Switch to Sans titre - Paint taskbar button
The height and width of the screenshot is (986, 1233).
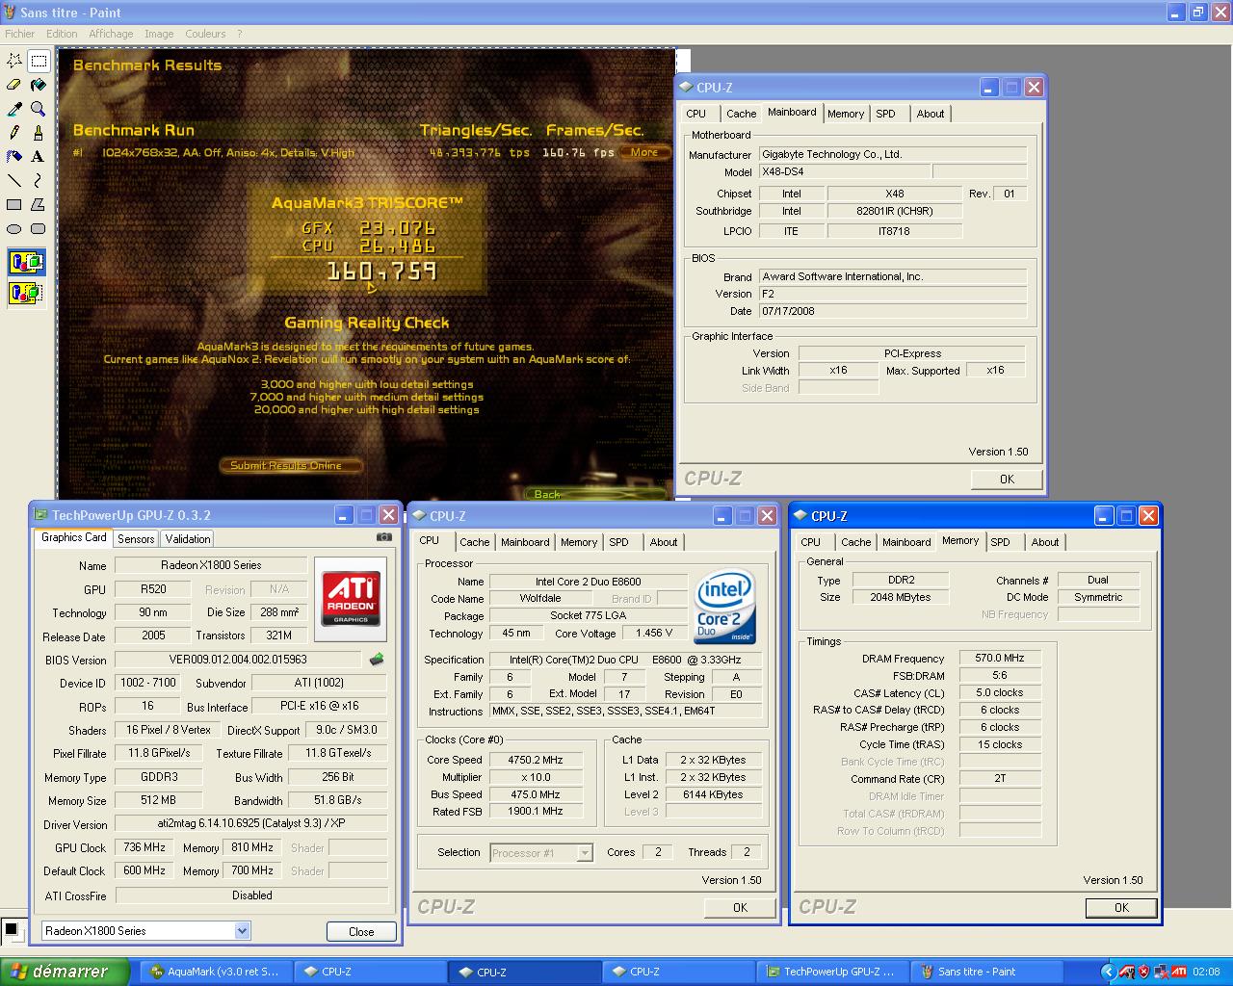tap(986, 972)
